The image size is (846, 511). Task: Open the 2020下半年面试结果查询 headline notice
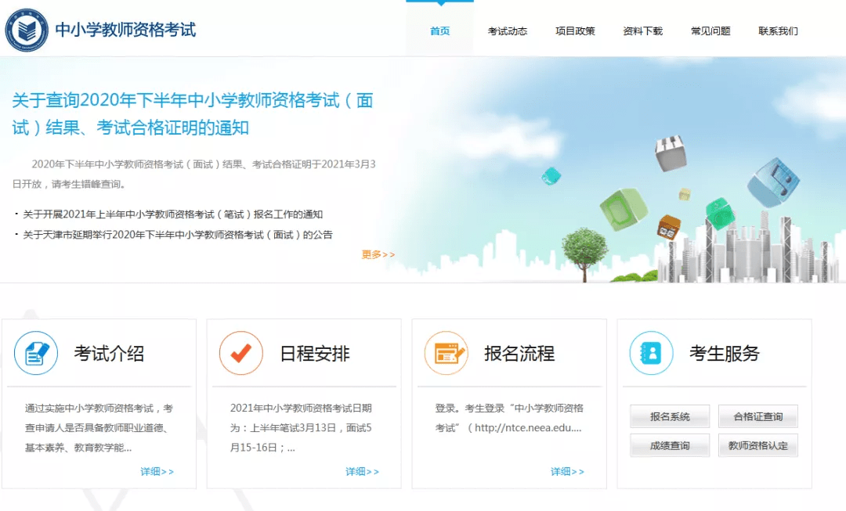point(193,113)
